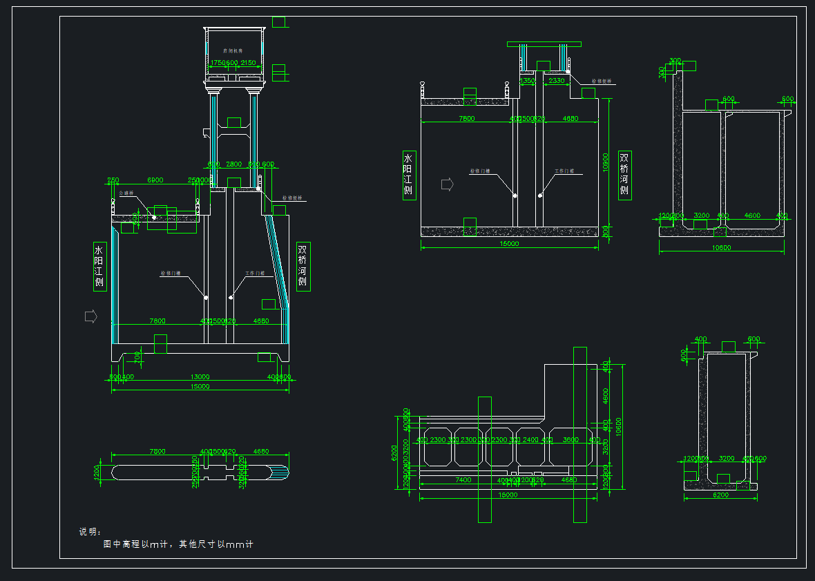Pick the vertical 10600 dimension beside the plan

619,427
